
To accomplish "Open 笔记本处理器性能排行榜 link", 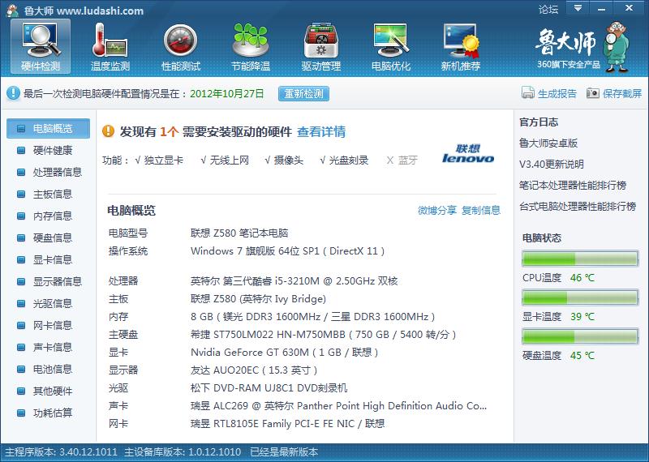I will [573, 186].
